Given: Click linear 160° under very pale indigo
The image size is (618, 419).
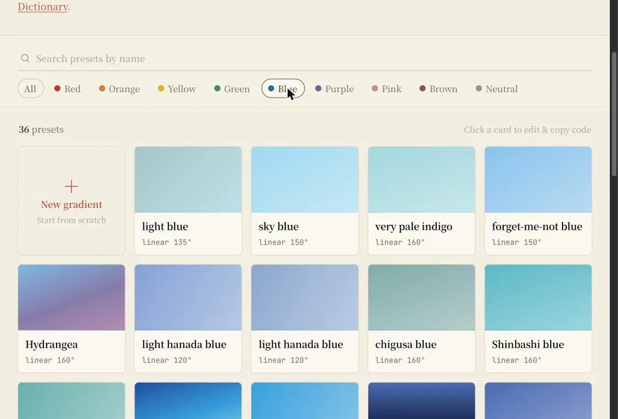Looking at the screenshot, I should 400,242.
